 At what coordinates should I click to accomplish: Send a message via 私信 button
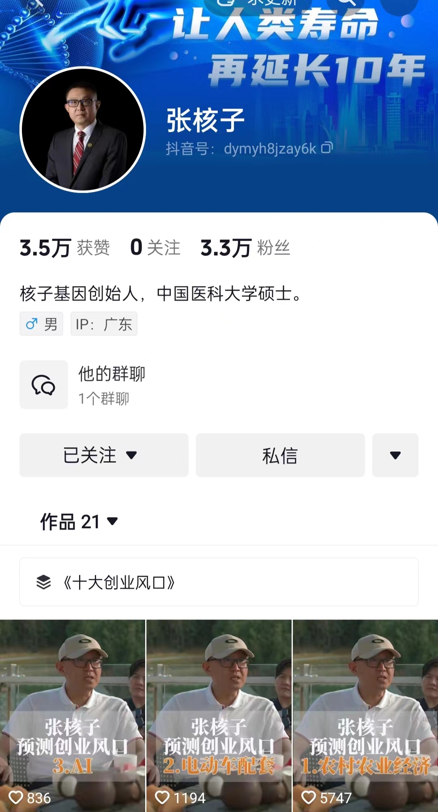tap(280, 455)
